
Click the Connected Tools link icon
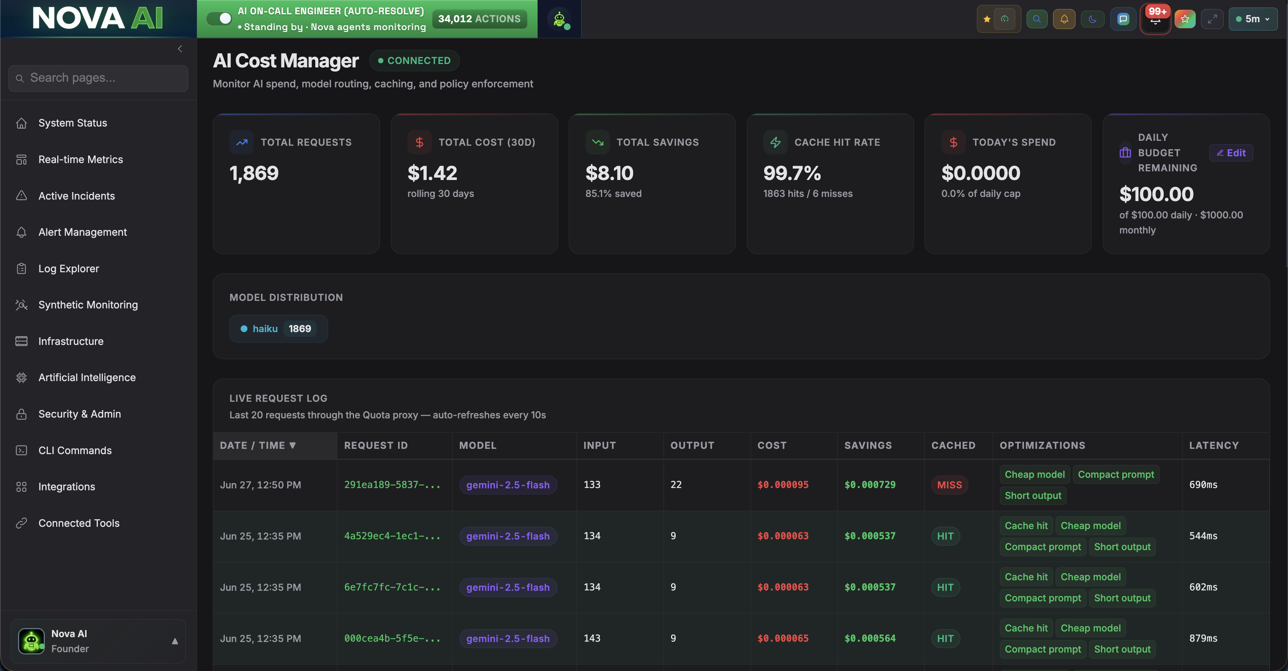21,523
